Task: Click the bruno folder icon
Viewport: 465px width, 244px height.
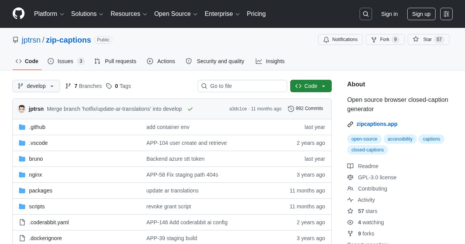Action: pyautogui.click(x=22, y=159)
